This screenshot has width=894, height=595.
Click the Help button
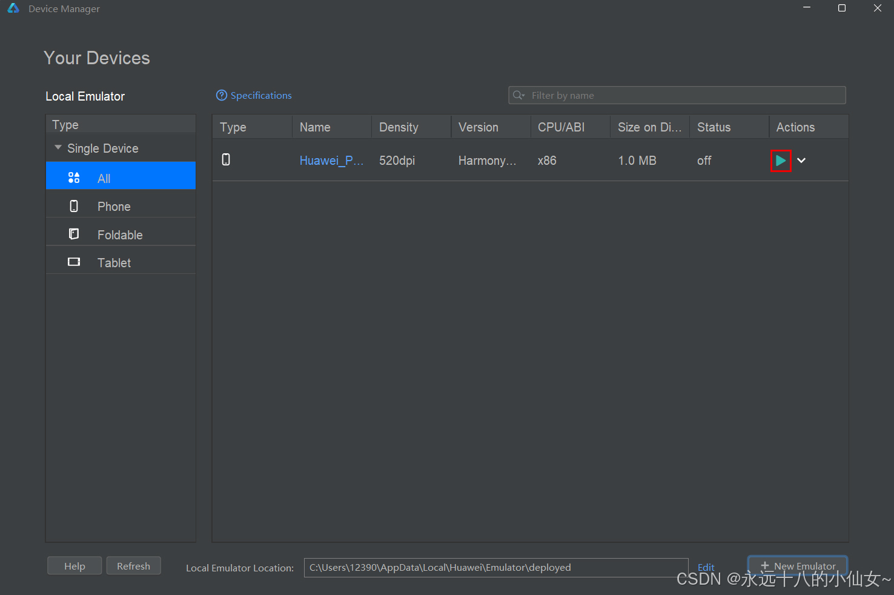[74, 566]
